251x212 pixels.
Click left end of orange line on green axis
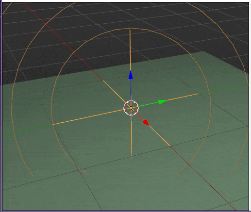point(53,124)
